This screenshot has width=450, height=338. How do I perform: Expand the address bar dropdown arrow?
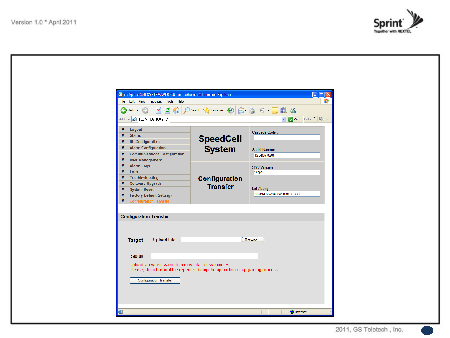tap(284, 119)
